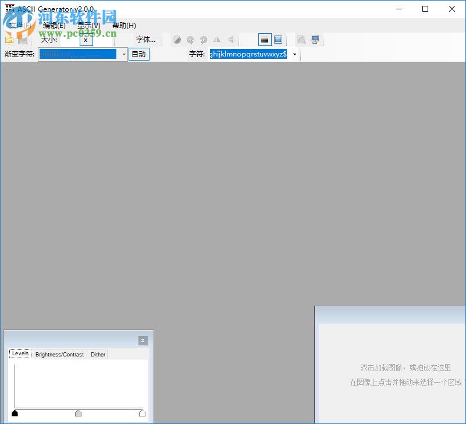Open the 渐变字符 gradient dropdown
The height and width of the screenshot is (424, 466).
(123, 54)
